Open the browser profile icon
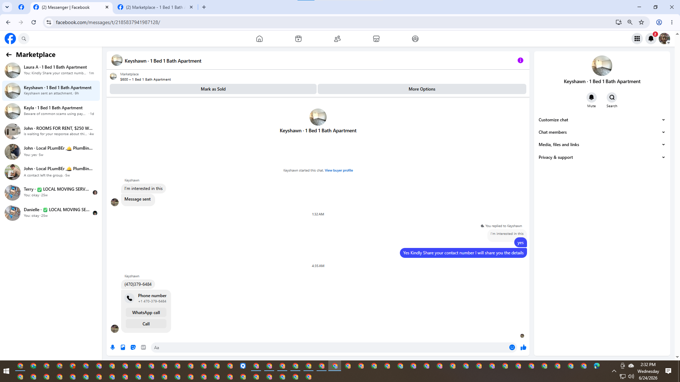Viewport: 680px width, 382px height. 659,22
